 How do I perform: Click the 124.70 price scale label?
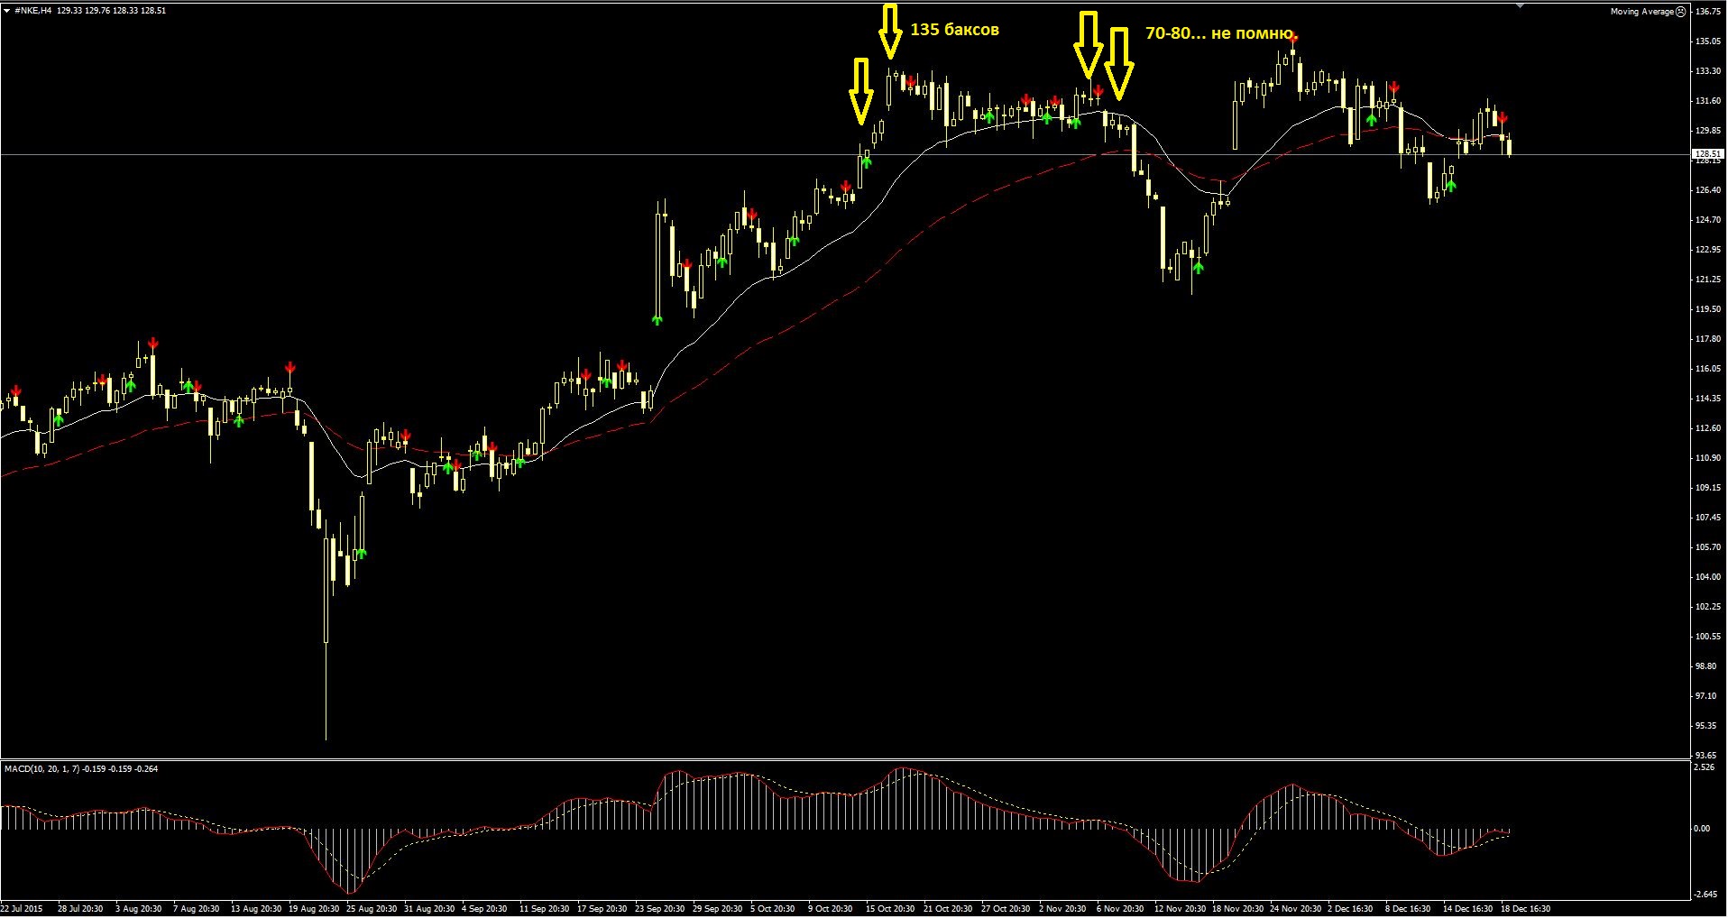click(1708, 220)
